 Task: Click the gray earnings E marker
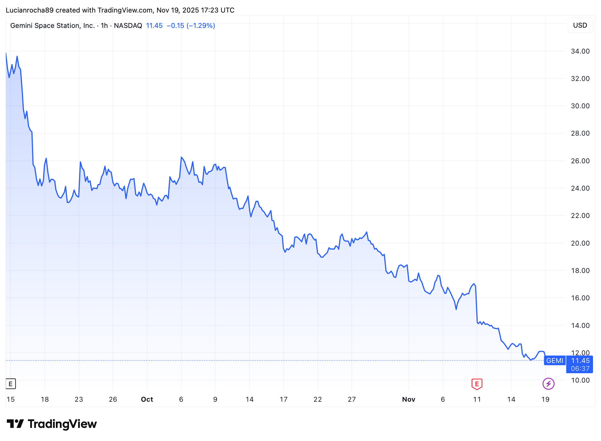point(11,384)
